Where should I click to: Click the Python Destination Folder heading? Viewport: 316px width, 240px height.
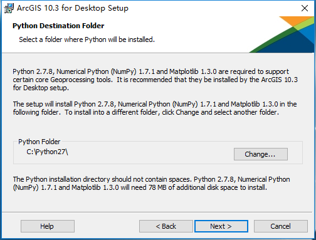click(58, 26)
